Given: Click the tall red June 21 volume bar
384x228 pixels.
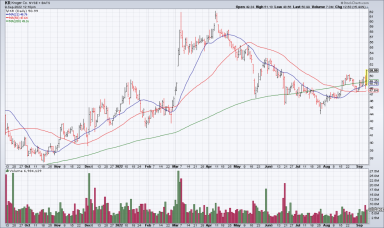Looking at the screenshot, I should 285,203.
